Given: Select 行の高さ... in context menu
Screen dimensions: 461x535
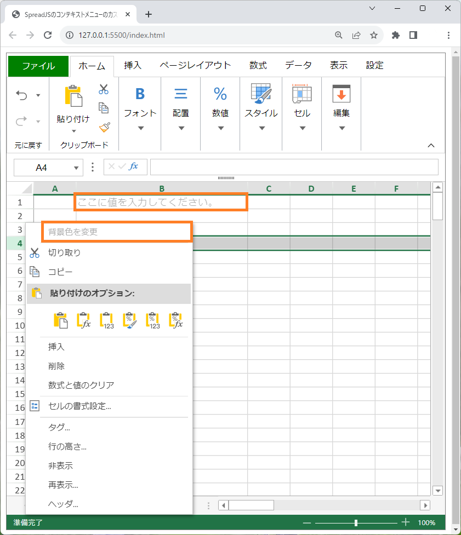Looking at the screenshot, I should tap(109, 446).
